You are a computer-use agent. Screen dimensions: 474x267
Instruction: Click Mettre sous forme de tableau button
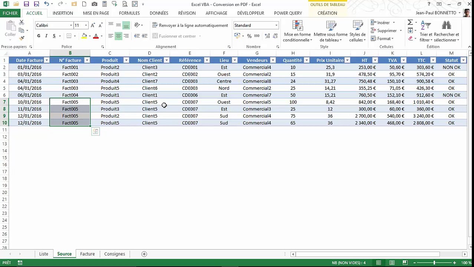[x=330, y=31]
